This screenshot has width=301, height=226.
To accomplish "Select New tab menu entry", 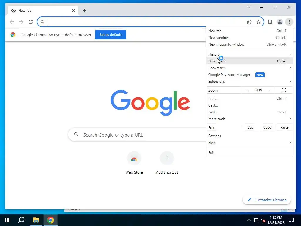I will 249,31.
